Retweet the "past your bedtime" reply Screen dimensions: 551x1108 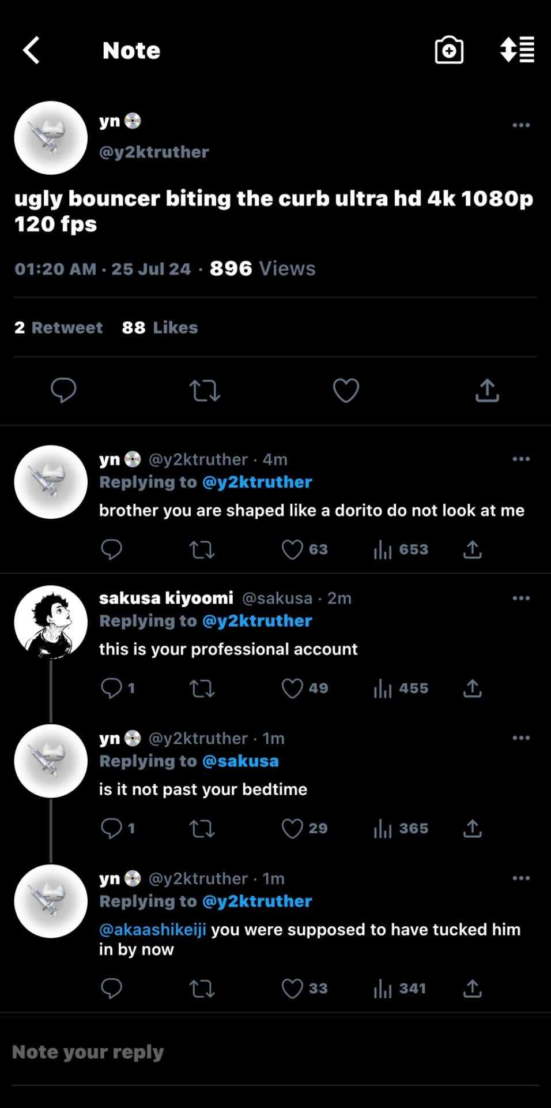[x=202, y=829]
